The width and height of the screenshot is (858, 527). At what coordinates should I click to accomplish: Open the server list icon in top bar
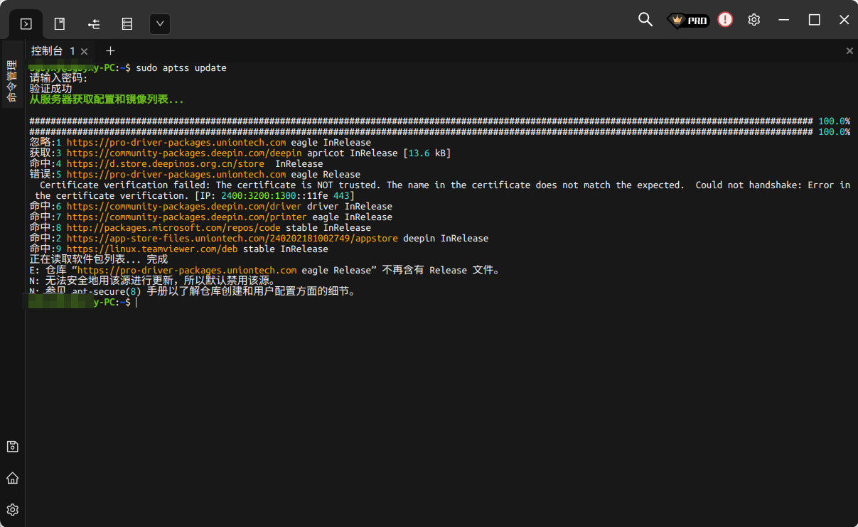tap(127, 24)
